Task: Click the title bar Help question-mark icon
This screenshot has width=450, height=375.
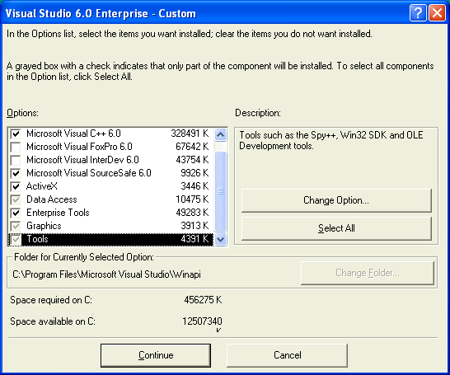Action: [x=418, y=13]
